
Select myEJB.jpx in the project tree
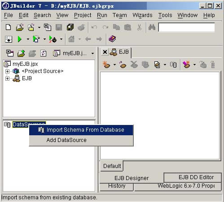coord(25,64)
